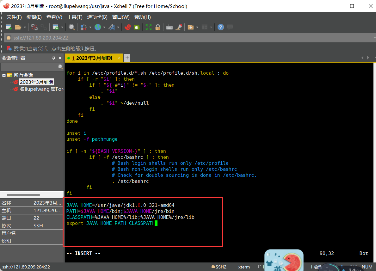Open color scheme dropdown arrow

click(x=90, y=27)
